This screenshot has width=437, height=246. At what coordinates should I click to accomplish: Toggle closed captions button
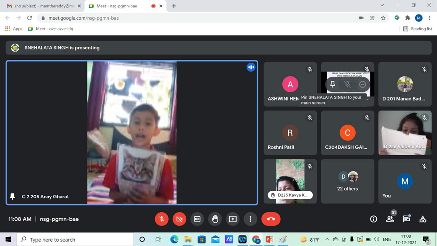197,219
